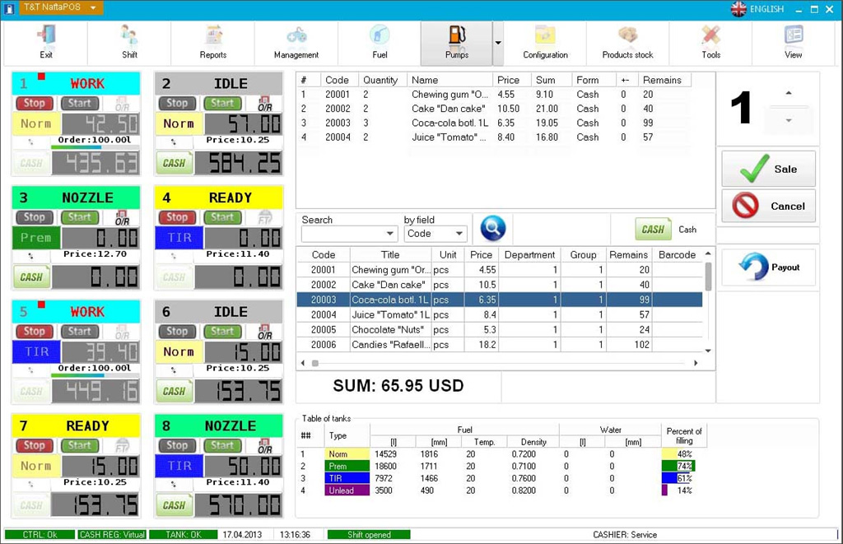The width and height of the screenshot is (843, 544).
Task: Click the Exit toolbar icon
Action: coord(46,43)
